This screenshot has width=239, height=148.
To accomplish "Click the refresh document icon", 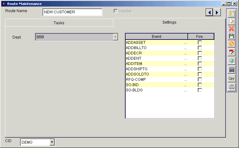I will coord(232,61).
